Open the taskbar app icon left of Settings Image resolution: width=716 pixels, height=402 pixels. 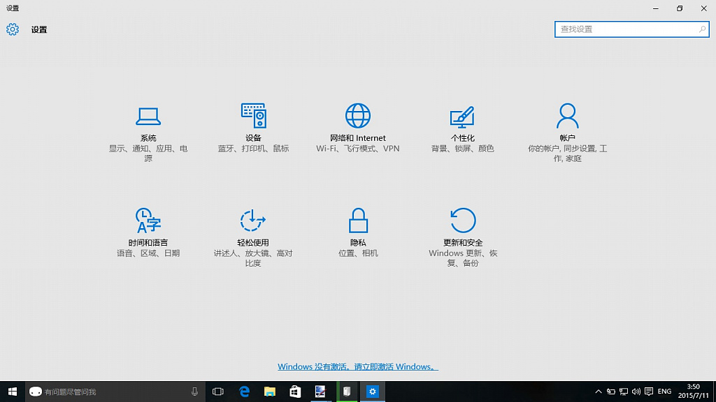click(347, 392)
